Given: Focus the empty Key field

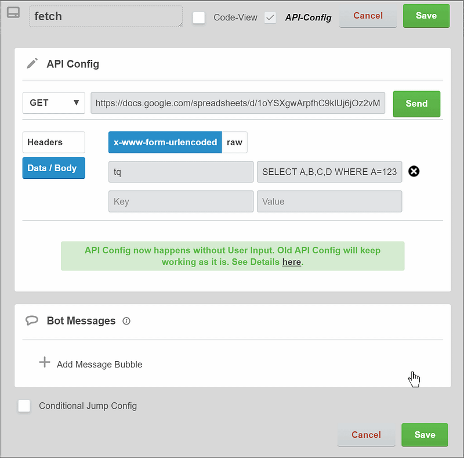Looking at the screenshot, I should pyautogui.click(x=180, y=201).
